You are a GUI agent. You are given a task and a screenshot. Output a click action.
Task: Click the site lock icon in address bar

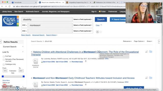tap(14, 6)
